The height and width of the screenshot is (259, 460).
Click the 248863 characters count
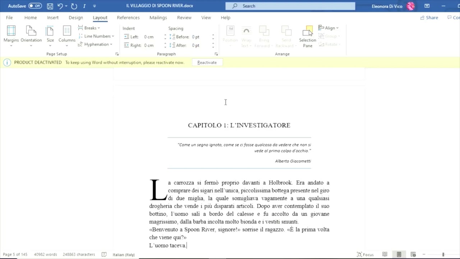point(79,255)
